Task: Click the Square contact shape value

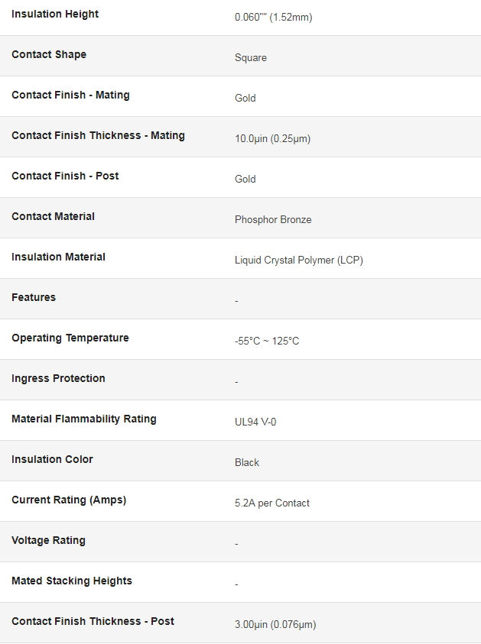Action: [x=251, y=58]
